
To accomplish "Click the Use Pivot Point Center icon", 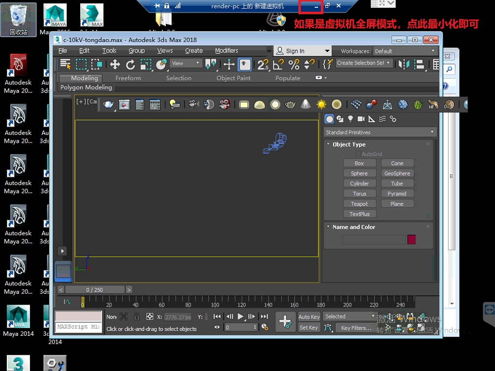I will pos(210,65).
